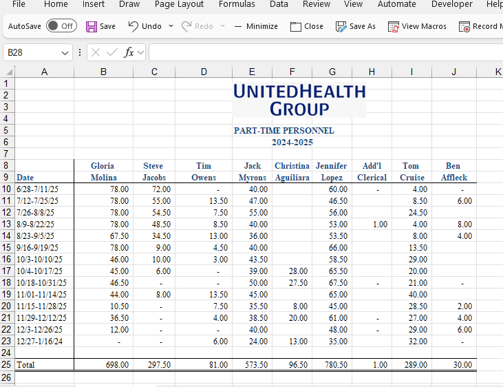Click the UnitedHealth Group logo image
503x387 pixels.
299,100
